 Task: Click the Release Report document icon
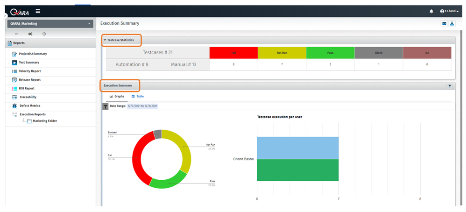[14, 80]
